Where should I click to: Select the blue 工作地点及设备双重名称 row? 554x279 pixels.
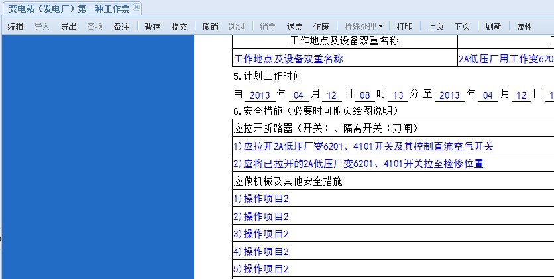pos(288,59)
